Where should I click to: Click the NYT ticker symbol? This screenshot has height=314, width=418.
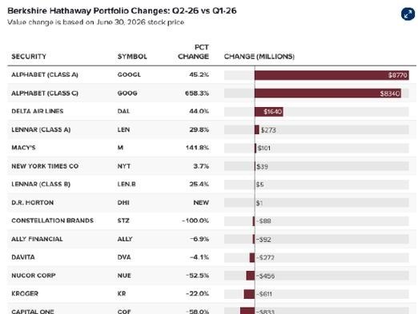tap(124, 166)
